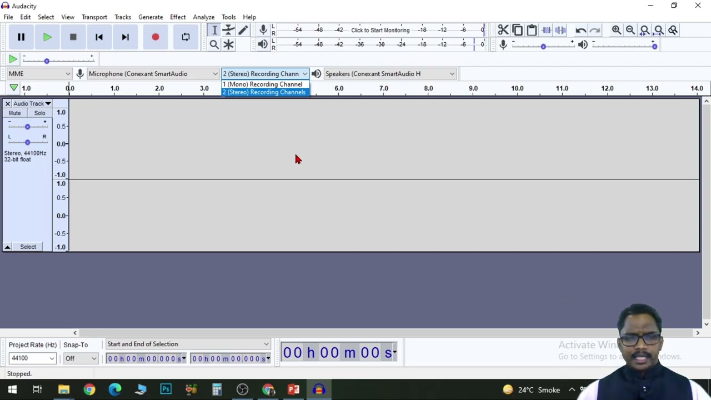Adjust the recording volume slider
711x400 pixels.
tap(543, 46)
